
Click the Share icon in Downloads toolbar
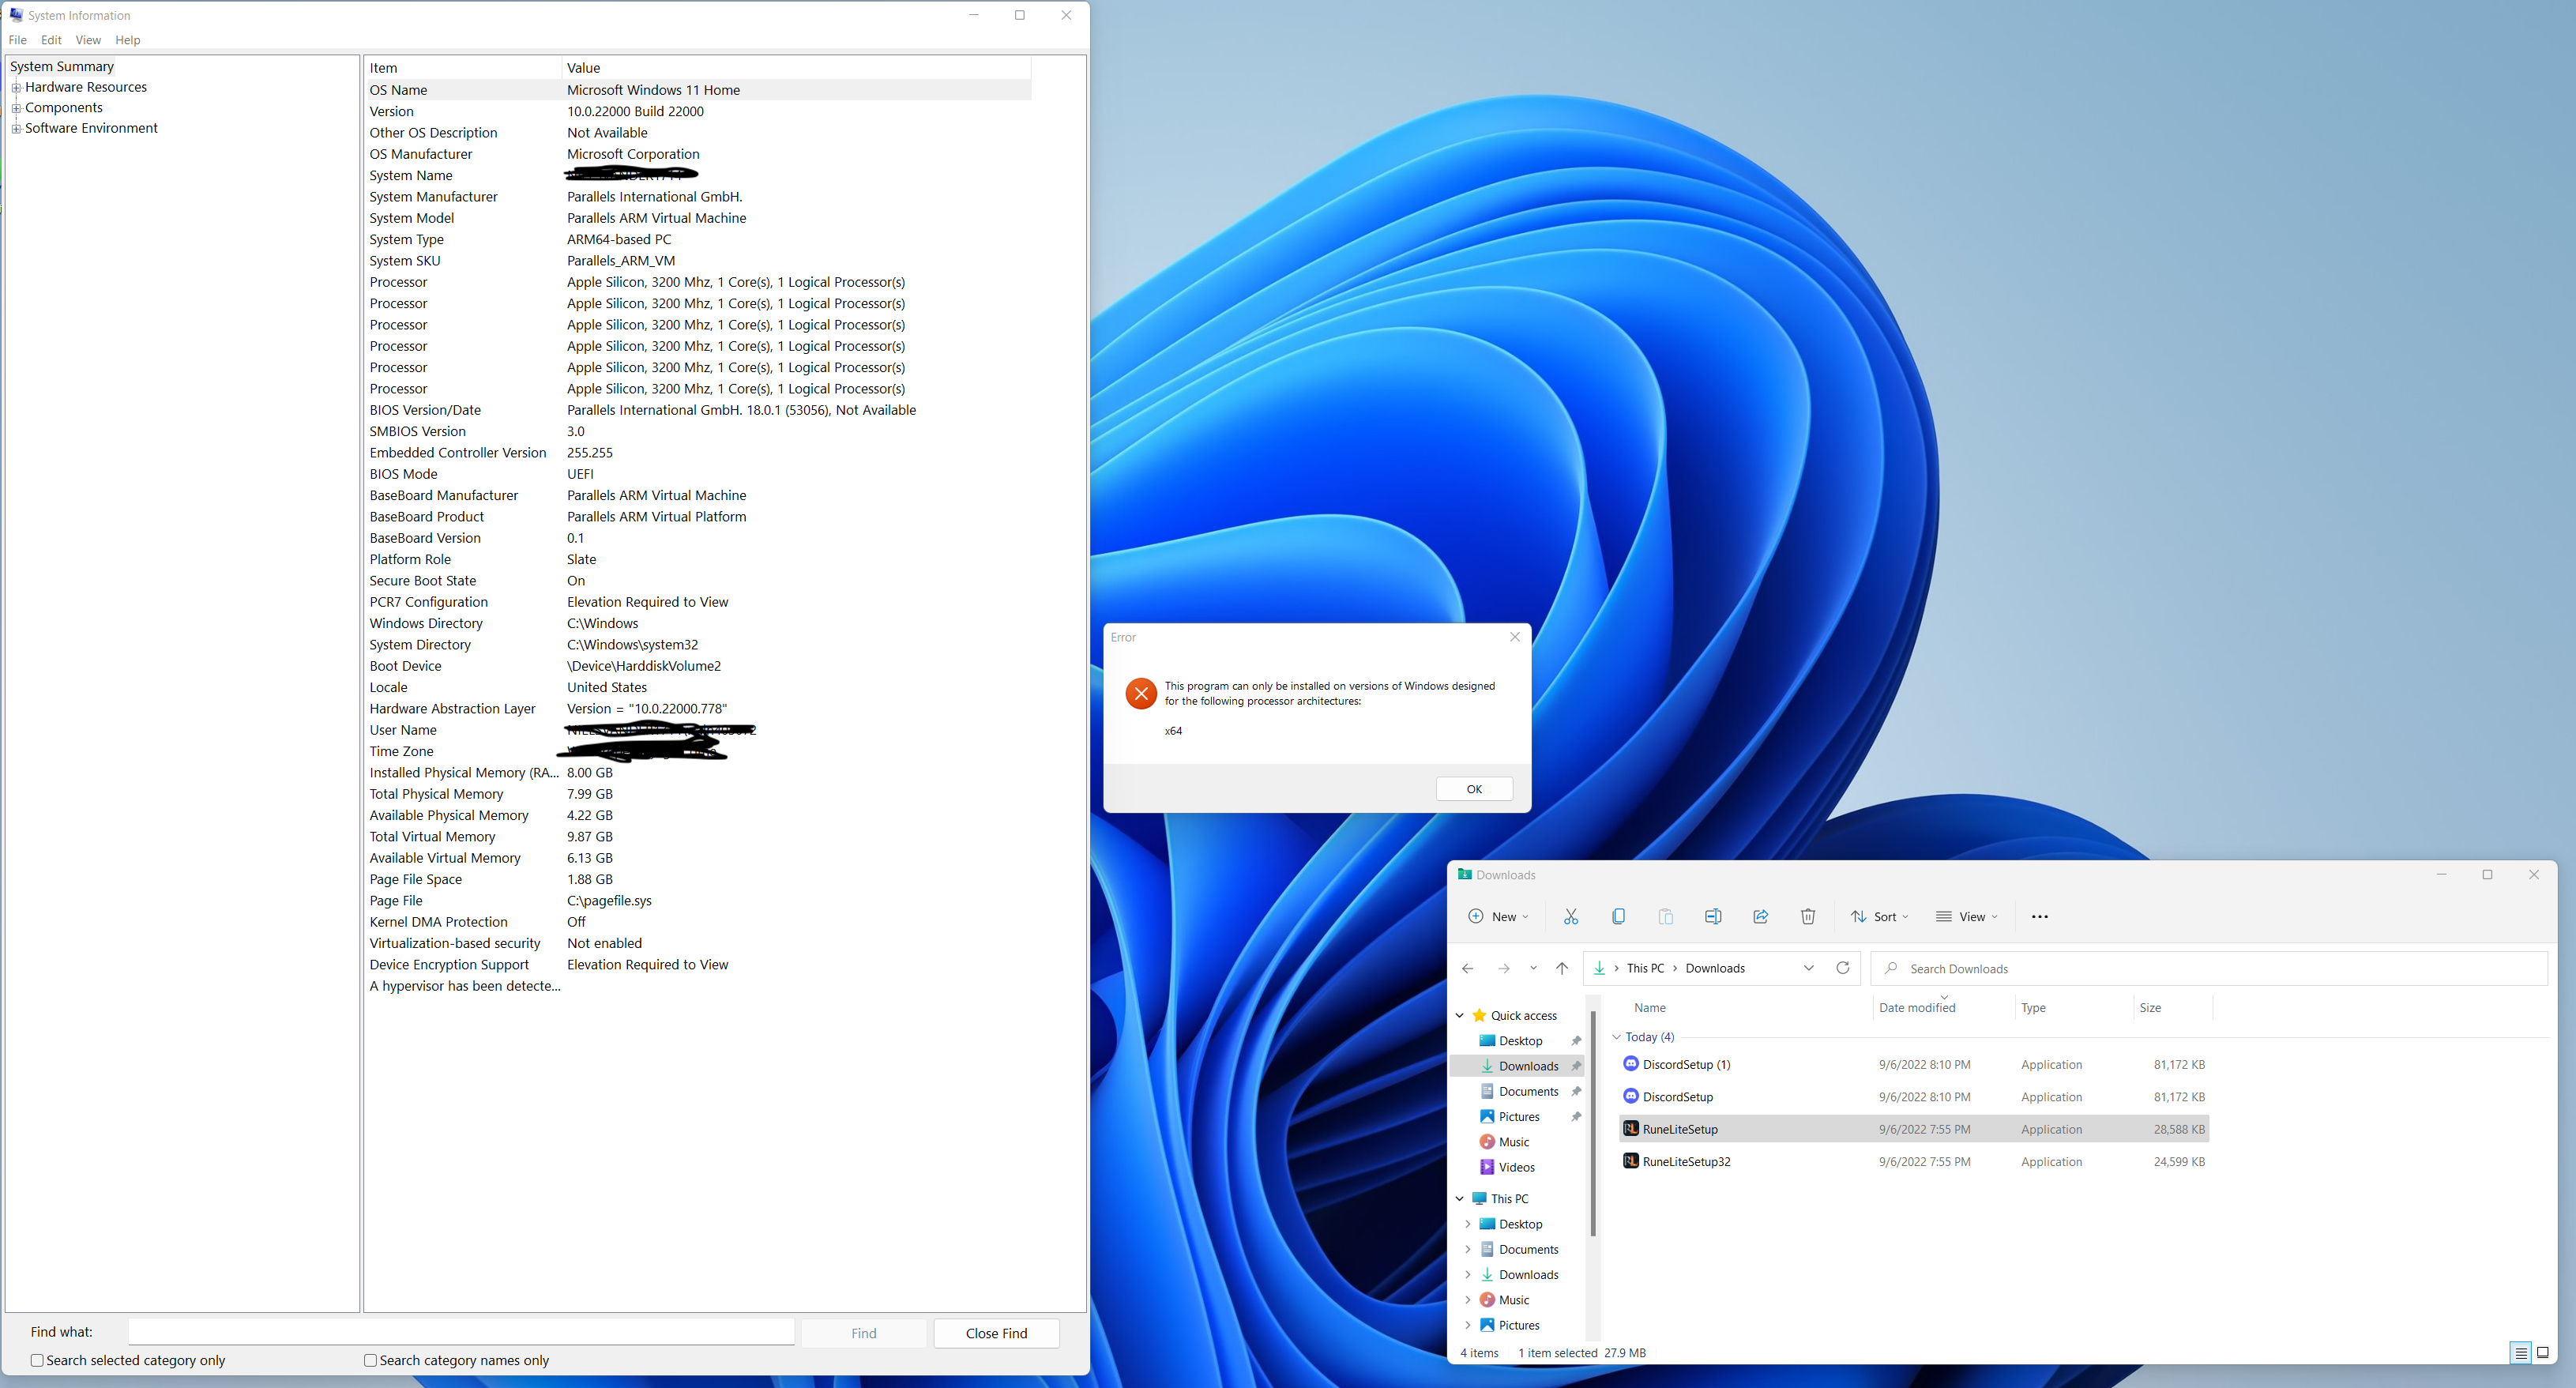click(1760, 916)
